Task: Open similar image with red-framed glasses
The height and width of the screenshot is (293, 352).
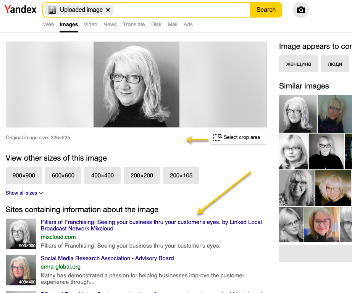Action: [x=322, y=224]
